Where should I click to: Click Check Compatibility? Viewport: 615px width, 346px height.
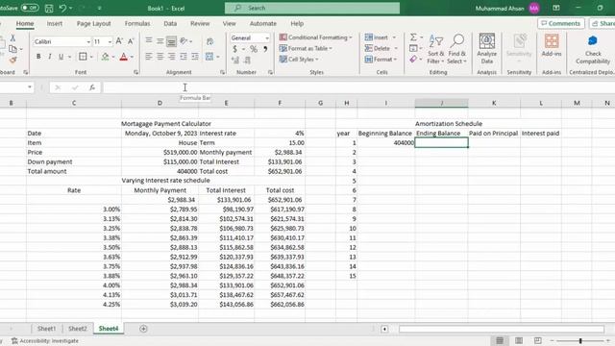click(593, 49)
